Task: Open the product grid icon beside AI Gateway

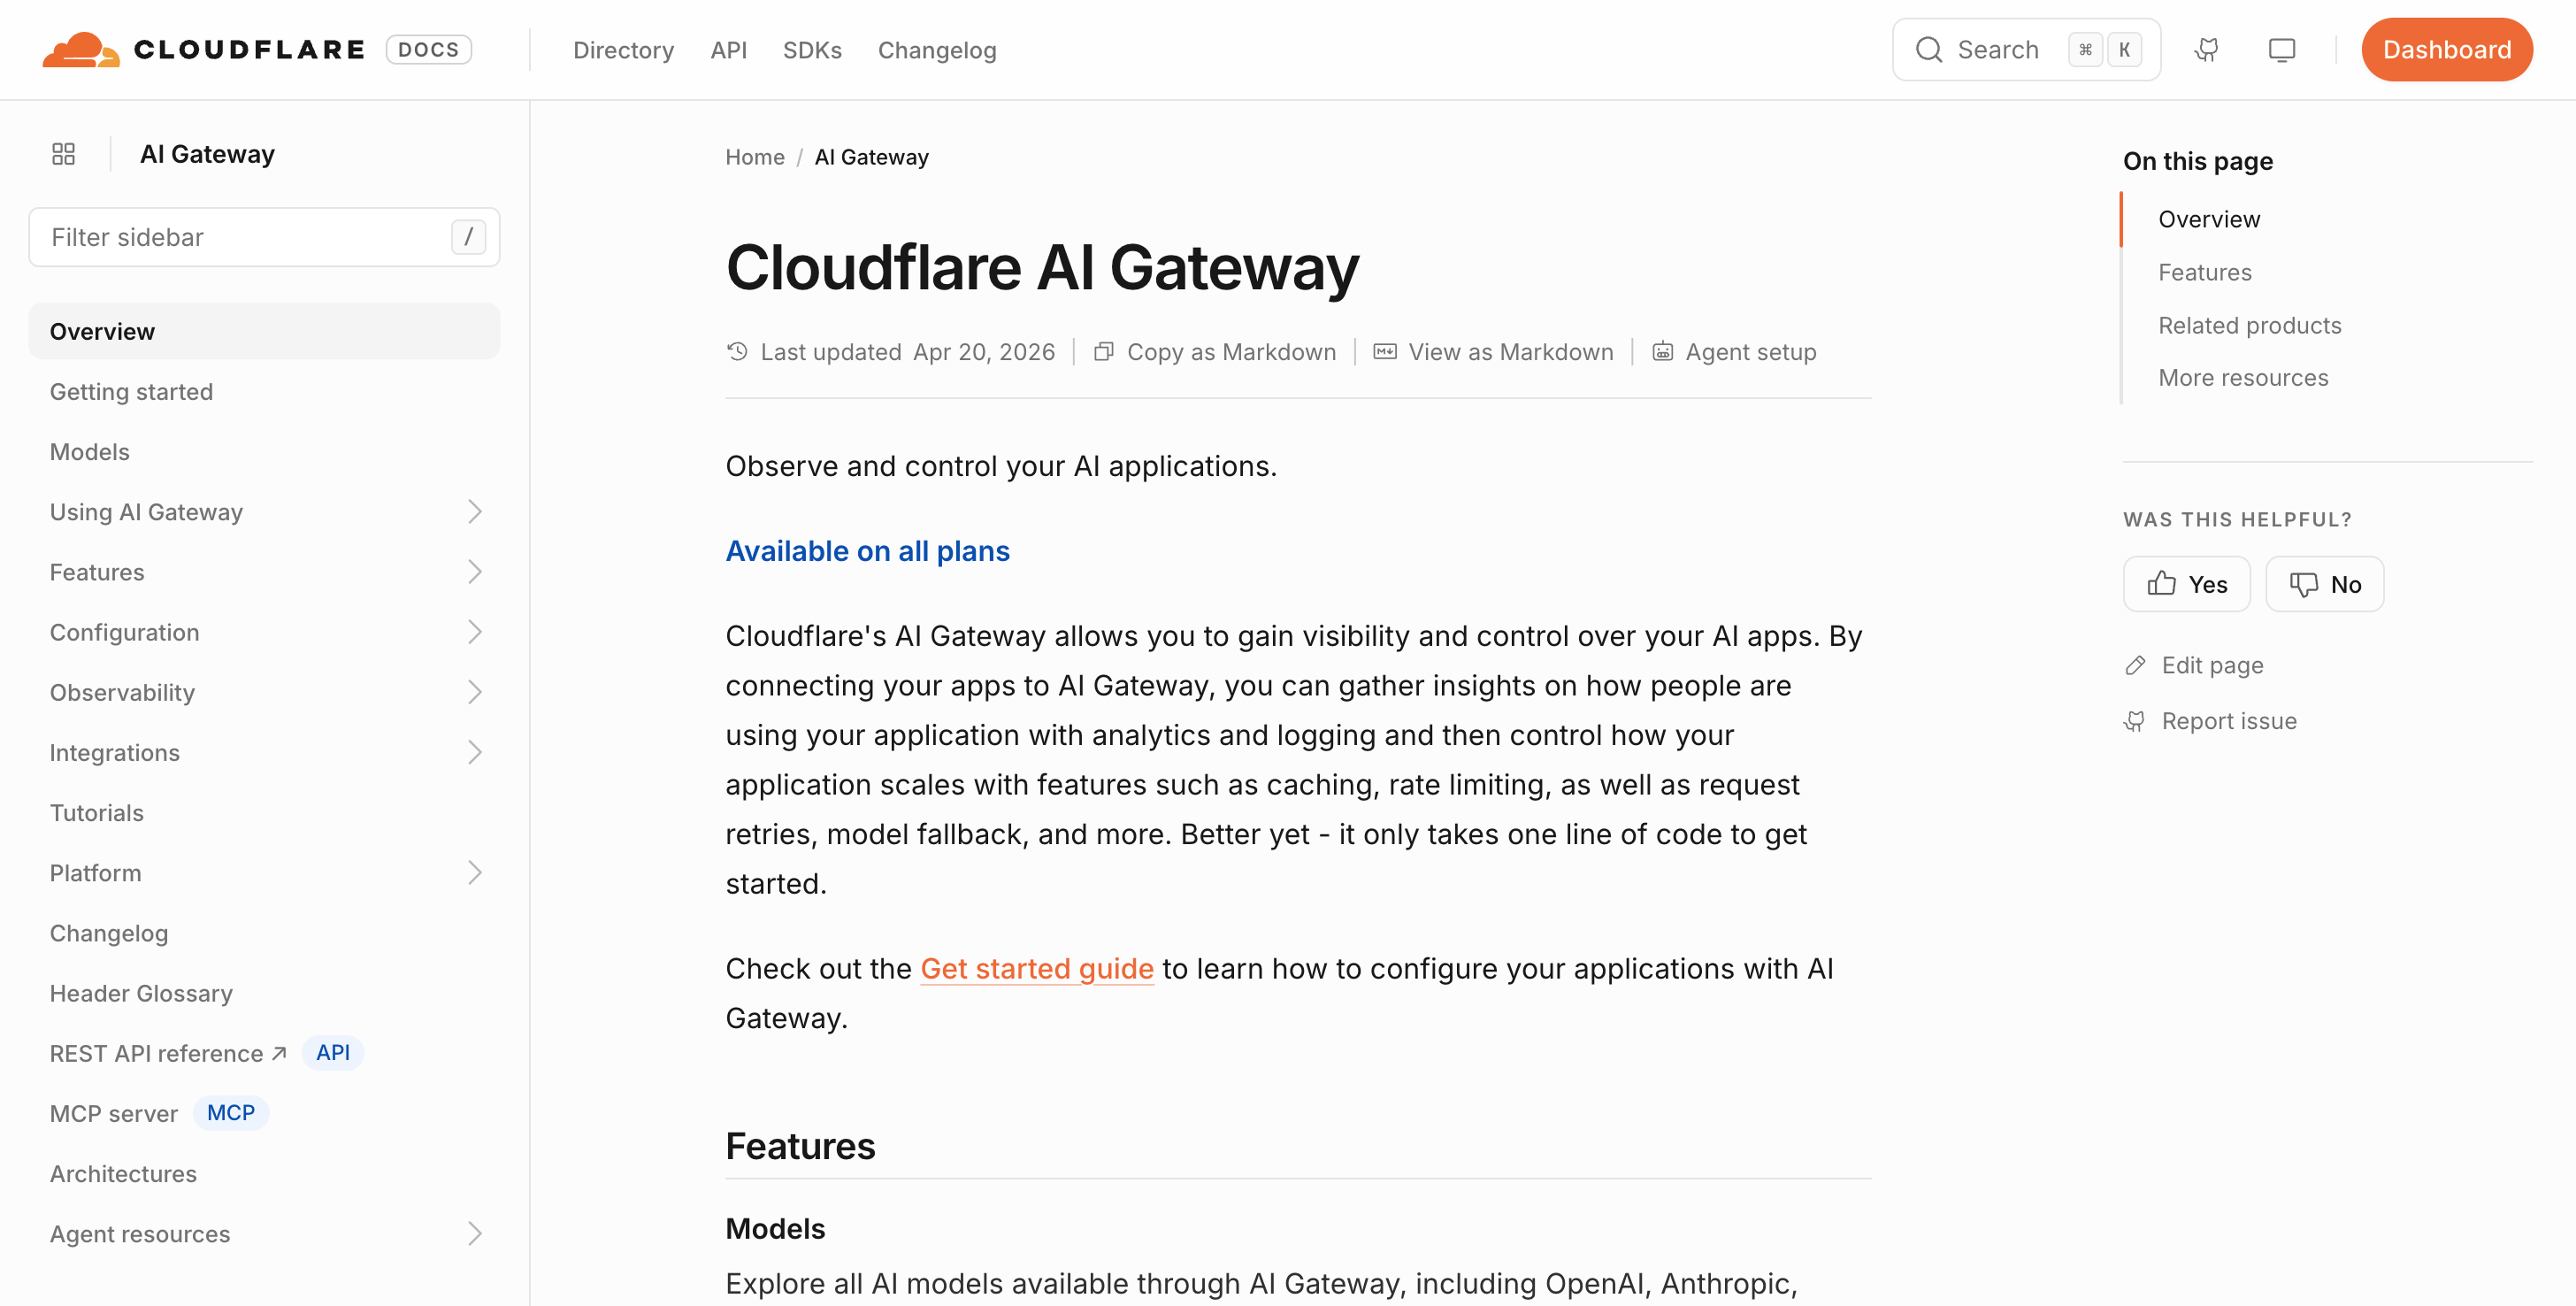Action: click(x=63, y=154)
